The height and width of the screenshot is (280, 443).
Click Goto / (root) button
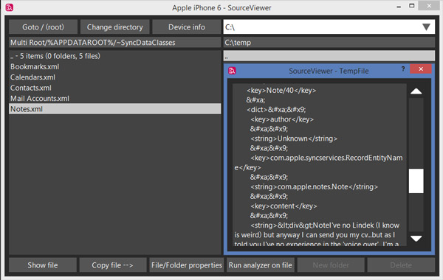(43, 27)
